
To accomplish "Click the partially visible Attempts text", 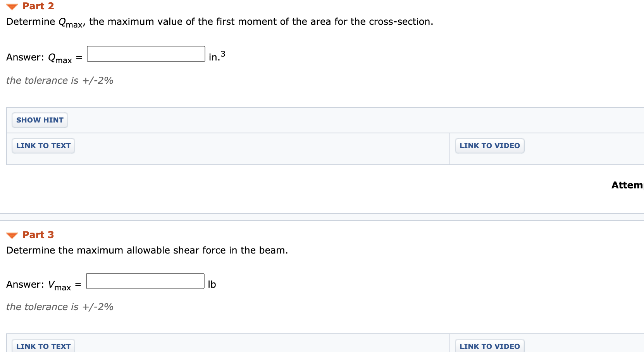I will tap(628, 185).
